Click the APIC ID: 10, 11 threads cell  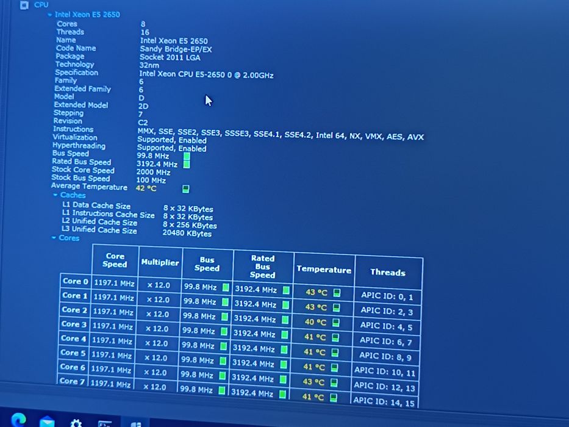(x=385, y=372)
